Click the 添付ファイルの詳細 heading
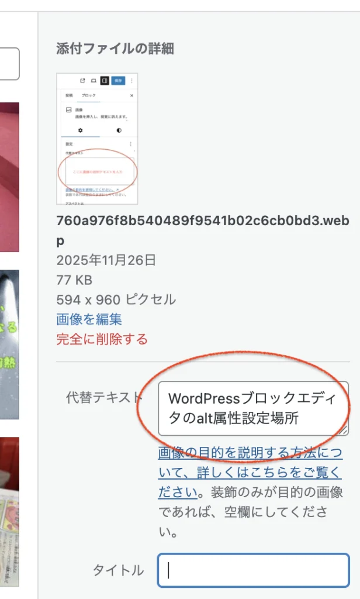 click(x=115, y=49)
